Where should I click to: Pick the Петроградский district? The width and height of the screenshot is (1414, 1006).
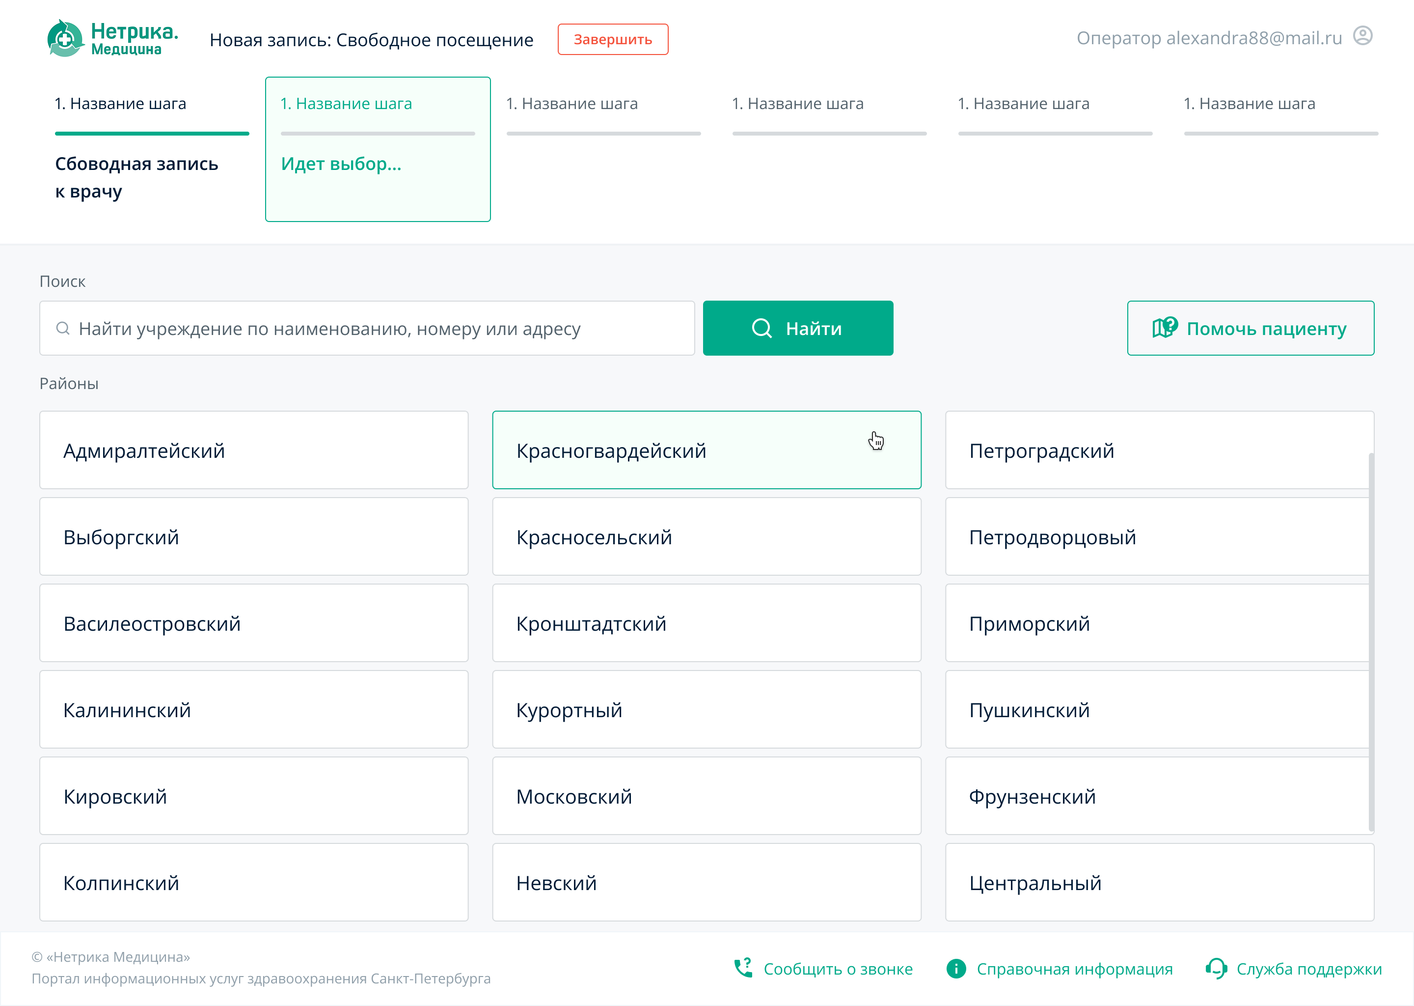(x=1158, y=450)
